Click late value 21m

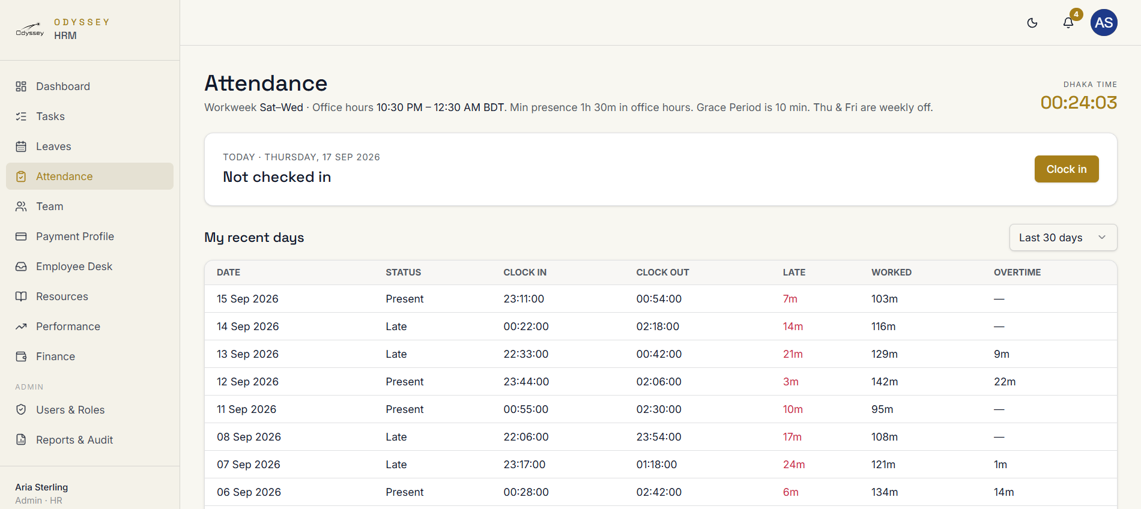click(x=793, y=354)
